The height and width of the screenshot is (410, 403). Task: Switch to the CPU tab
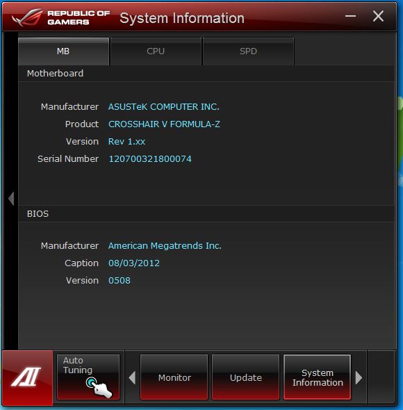[156, 51]
